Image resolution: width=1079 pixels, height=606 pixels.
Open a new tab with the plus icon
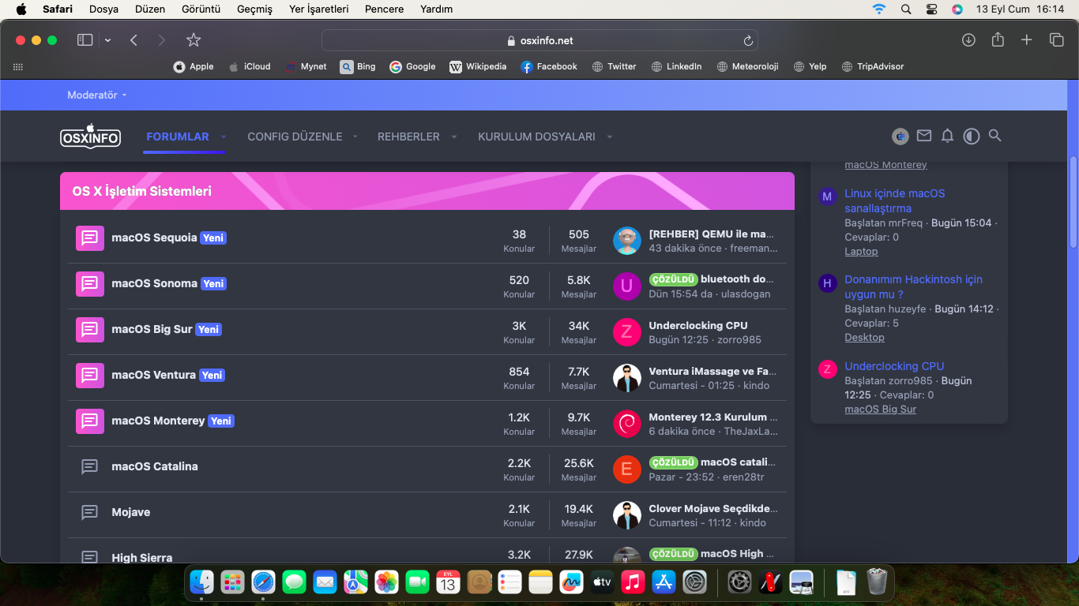(1027, 40)
